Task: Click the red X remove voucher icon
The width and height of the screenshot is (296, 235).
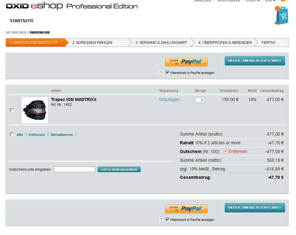Action: pyautogui.click(x=225, y=151)
